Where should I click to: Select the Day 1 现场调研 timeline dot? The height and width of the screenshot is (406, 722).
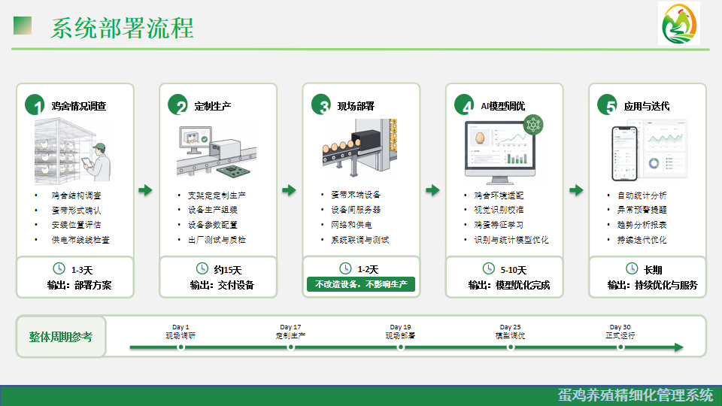coord(181,347)
